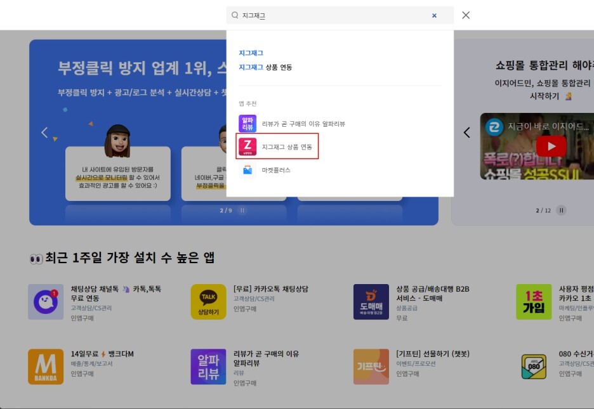Image resolution: width=594 pixels, height=409 pixels.
Task: Pause the right banner slideshow at 2/12
Action: (562, 211)
